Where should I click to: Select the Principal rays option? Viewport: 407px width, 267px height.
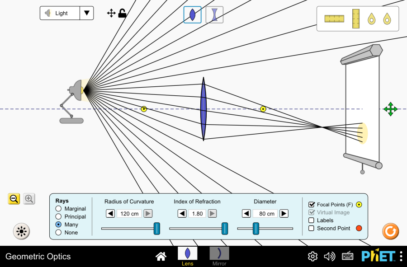pos(58,217)
